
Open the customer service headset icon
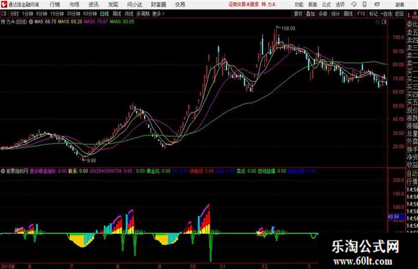click(354, 4)
